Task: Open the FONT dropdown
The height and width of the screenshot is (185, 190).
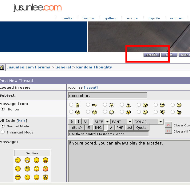Action: click(x=121, y=122)
